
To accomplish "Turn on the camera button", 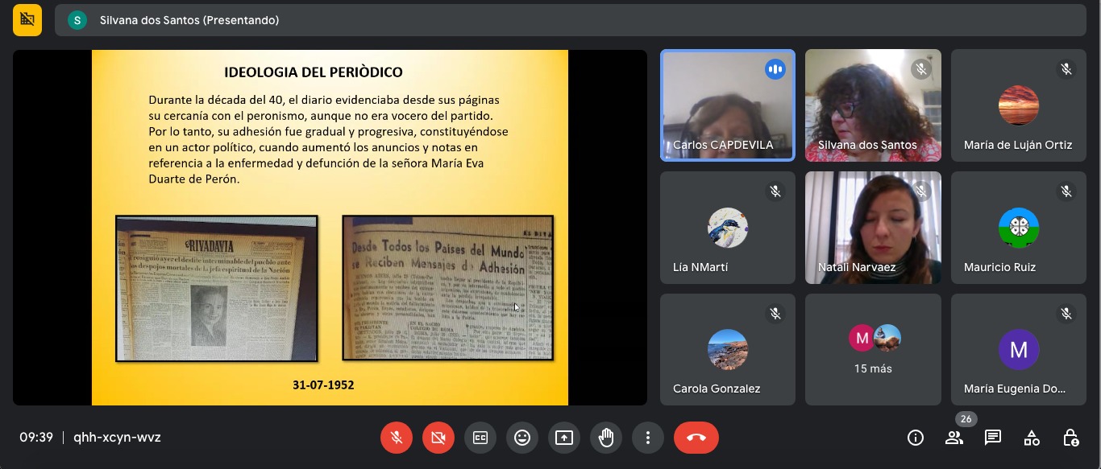I will coord(438,438).
